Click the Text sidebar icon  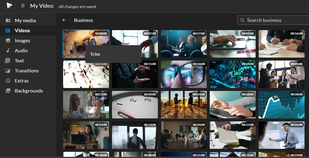tap(8, 61)
